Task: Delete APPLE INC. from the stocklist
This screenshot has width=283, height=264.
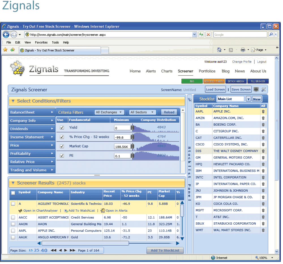Action: (x=263, y=111)
